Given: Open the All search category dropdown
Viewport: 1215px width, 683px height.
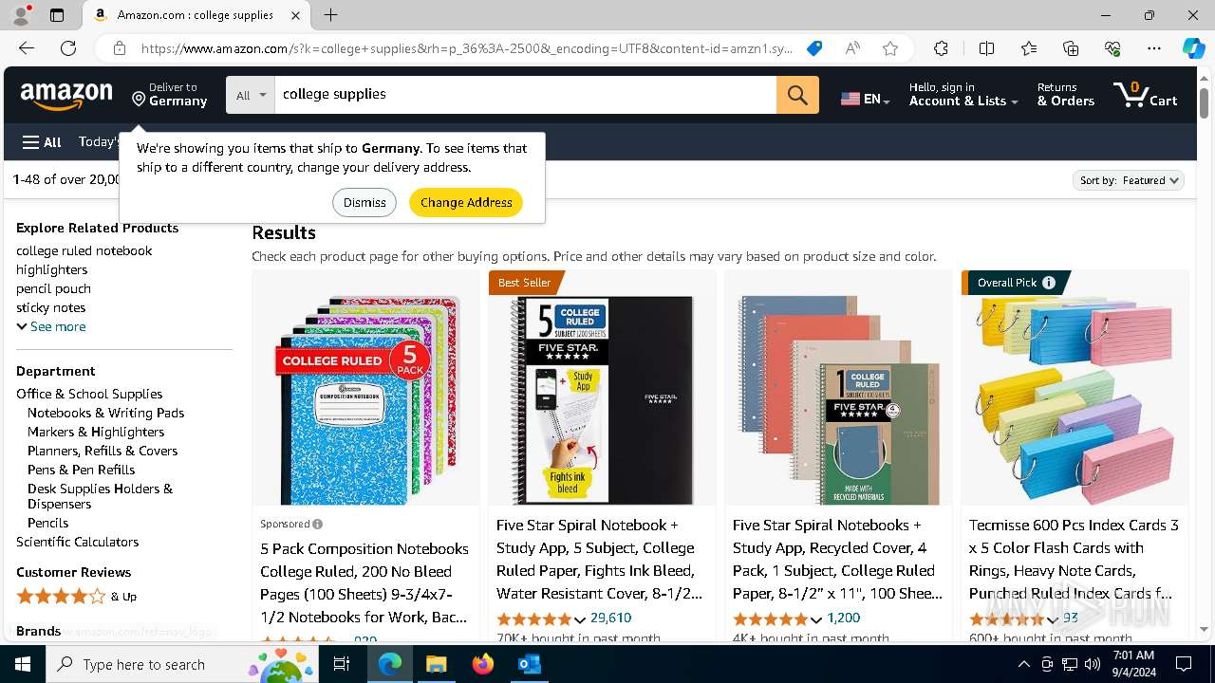Looking at the screenshot, I should click(251, 95).
